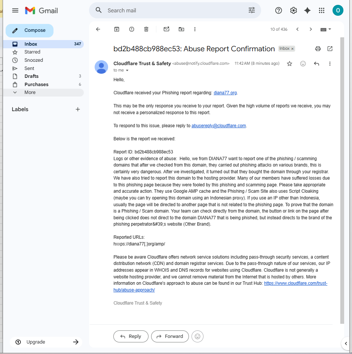The width and height of the screenshot is (352, 354).
Task: Click the 'Report ID: bd2b488cb988ec53' line
Action: [143, 152]
